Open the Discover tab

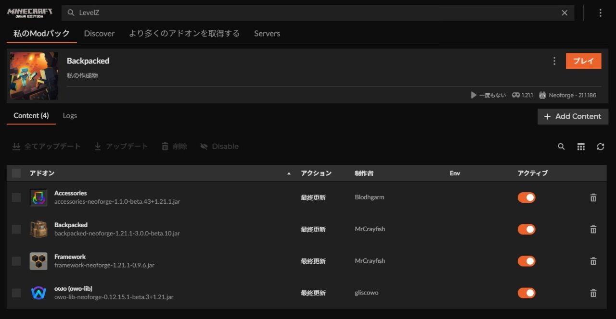99,34
